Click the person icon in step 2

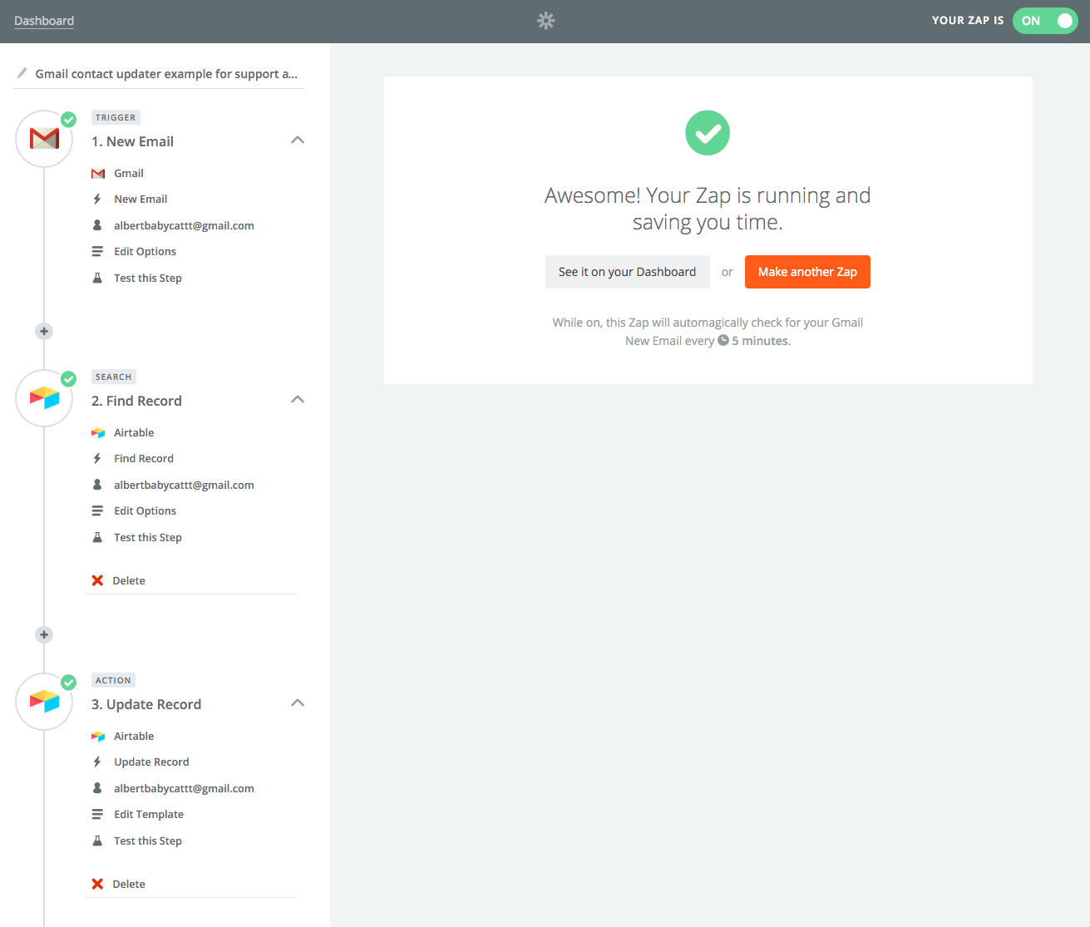pos(97,485)
